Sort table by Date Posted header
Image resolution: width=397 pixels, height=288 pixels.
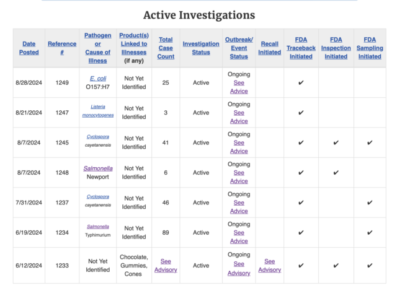[29, 48]
